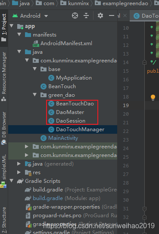
Task: Select the BeanTouch class
Action: (x=62, y=86)
